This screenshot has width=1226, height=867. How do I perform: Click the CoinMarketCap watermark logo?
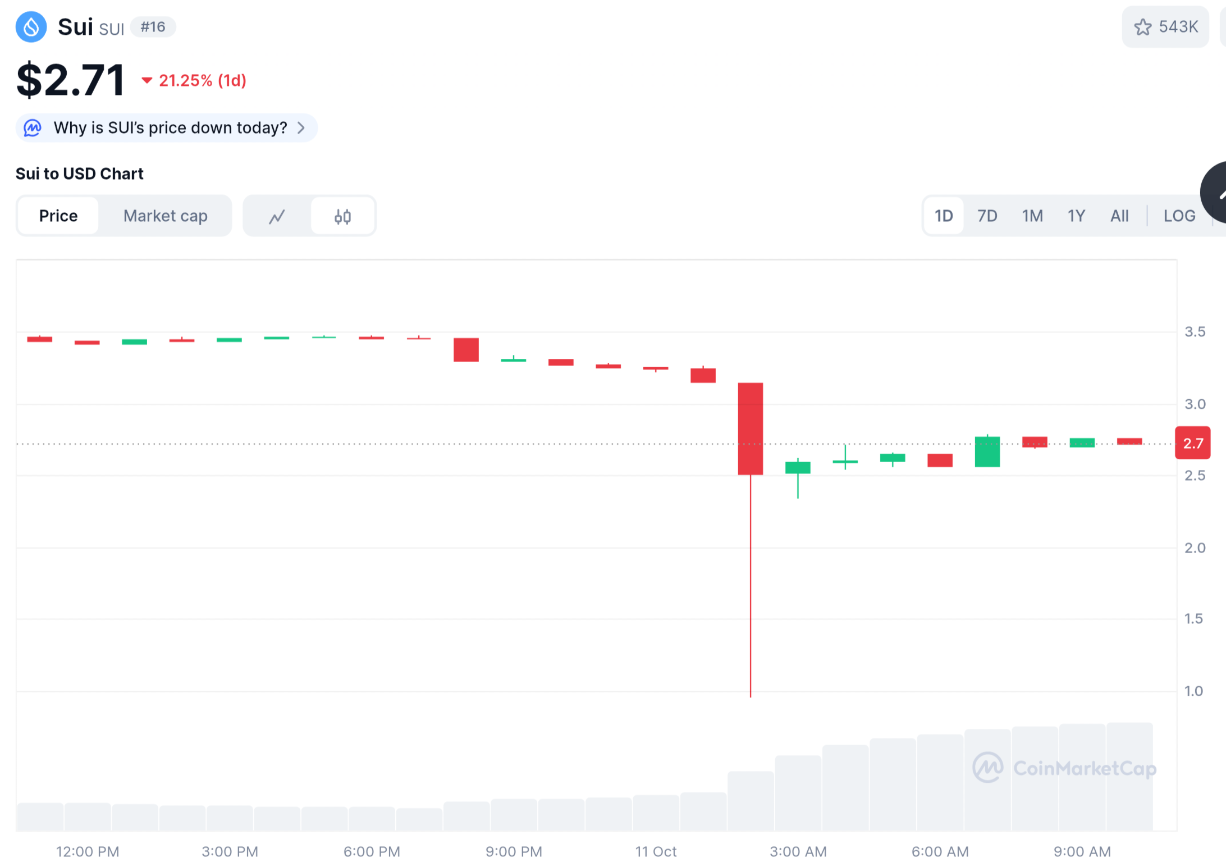pos(988,768)
